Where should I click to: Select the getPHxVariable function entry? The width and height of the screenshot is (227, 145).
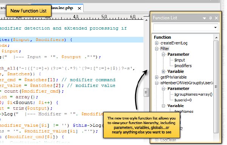point(173,77)
